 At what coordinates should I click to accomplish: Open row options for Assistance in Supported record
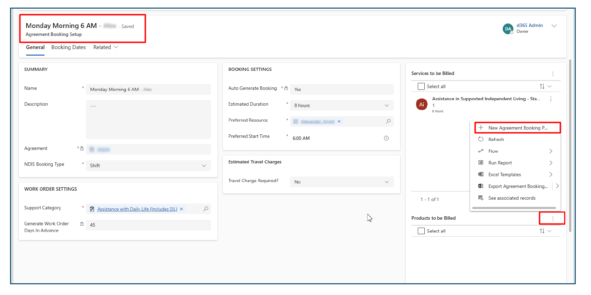pyautogui.click(x=550, y=99)
